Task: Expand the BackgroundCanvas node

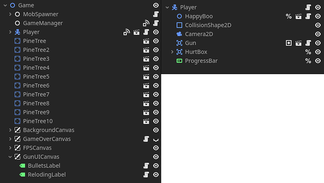Action: point(10,130)
